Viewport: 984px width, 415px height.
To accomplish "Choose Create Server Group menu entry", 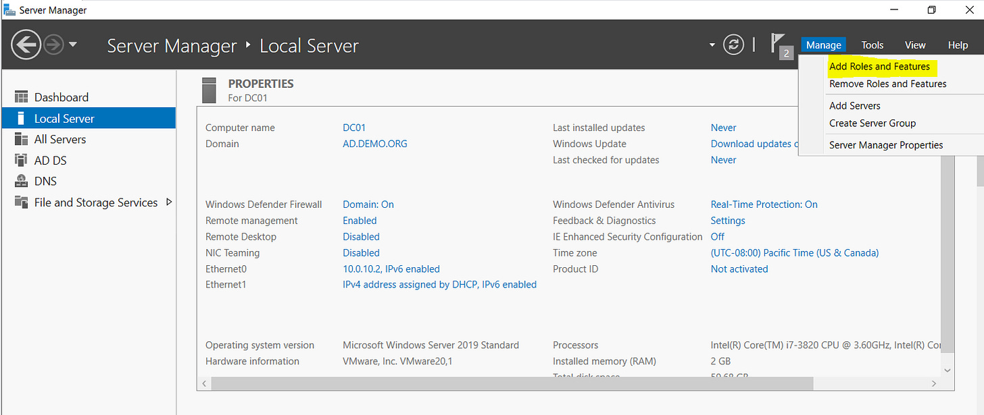I will pyautogui.click(x=872, y=123).
